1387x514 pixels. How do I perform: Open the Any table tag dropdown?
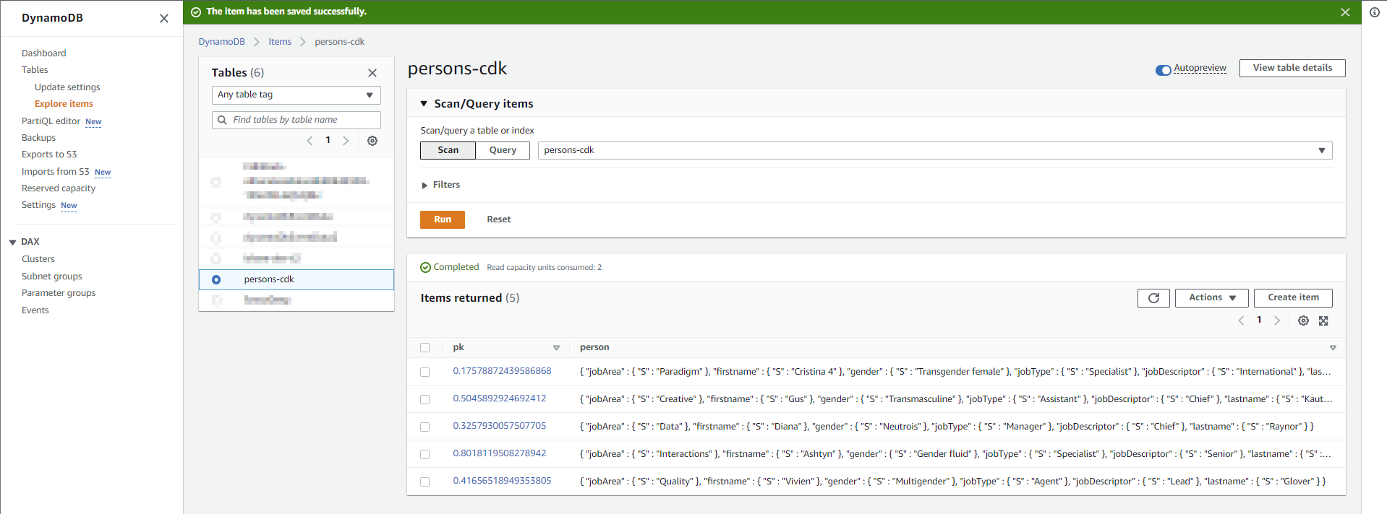pyautogui.click(x=296, y=95)
